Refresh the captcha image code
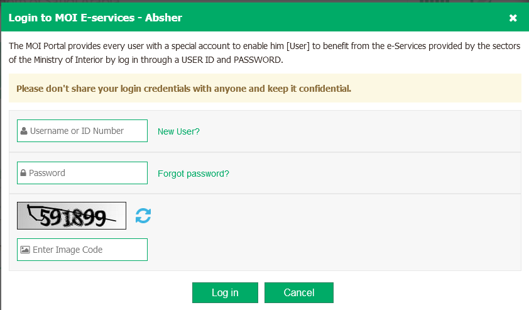The width and height of the screenshot is (529, 310). [143, 216]
